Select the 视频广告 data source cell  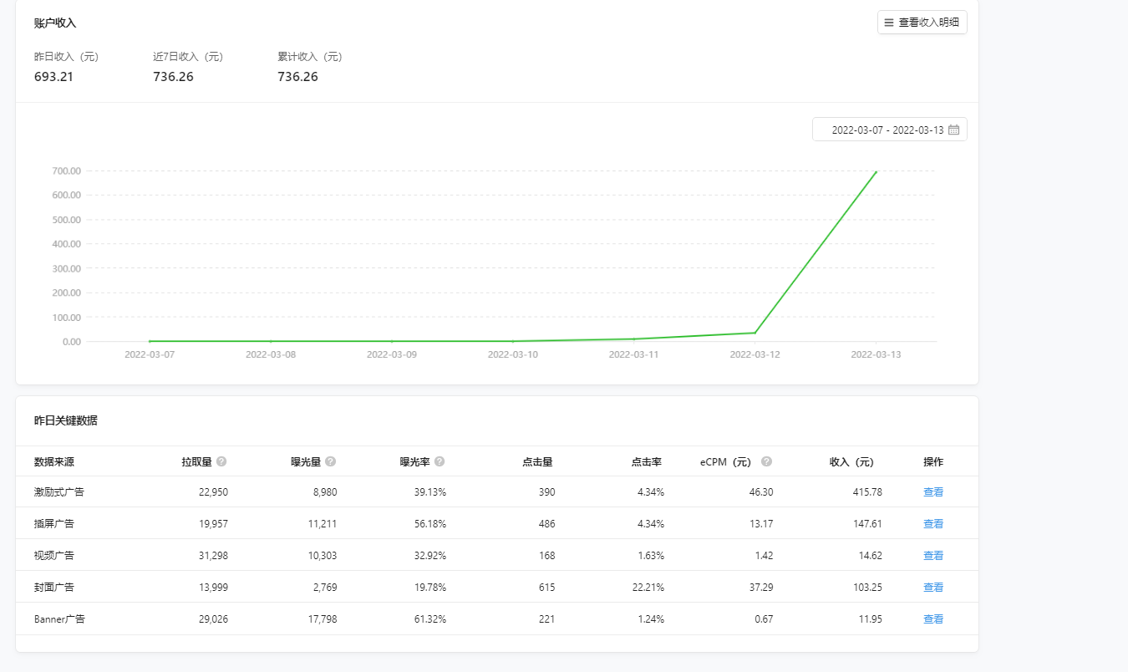pos(54,556)
